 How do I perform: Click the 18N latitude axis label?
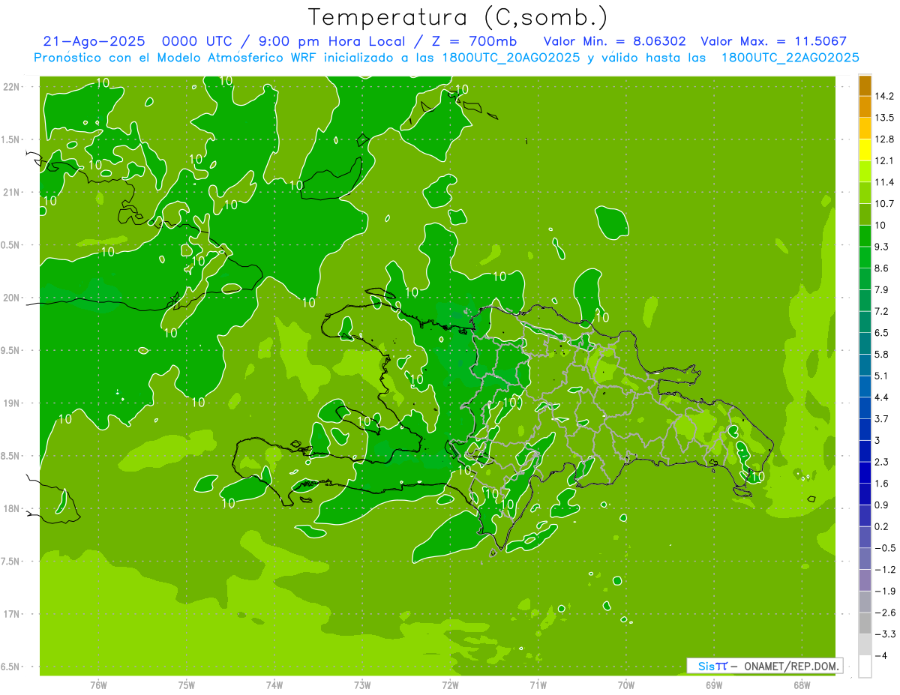point(11,508)
